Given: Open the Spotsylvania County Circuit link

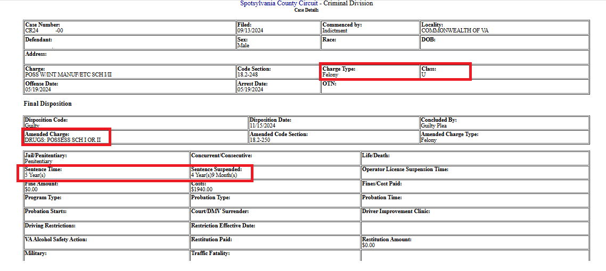Looking at the screenshot, I should pyautogui.click(x=279, y=4).
